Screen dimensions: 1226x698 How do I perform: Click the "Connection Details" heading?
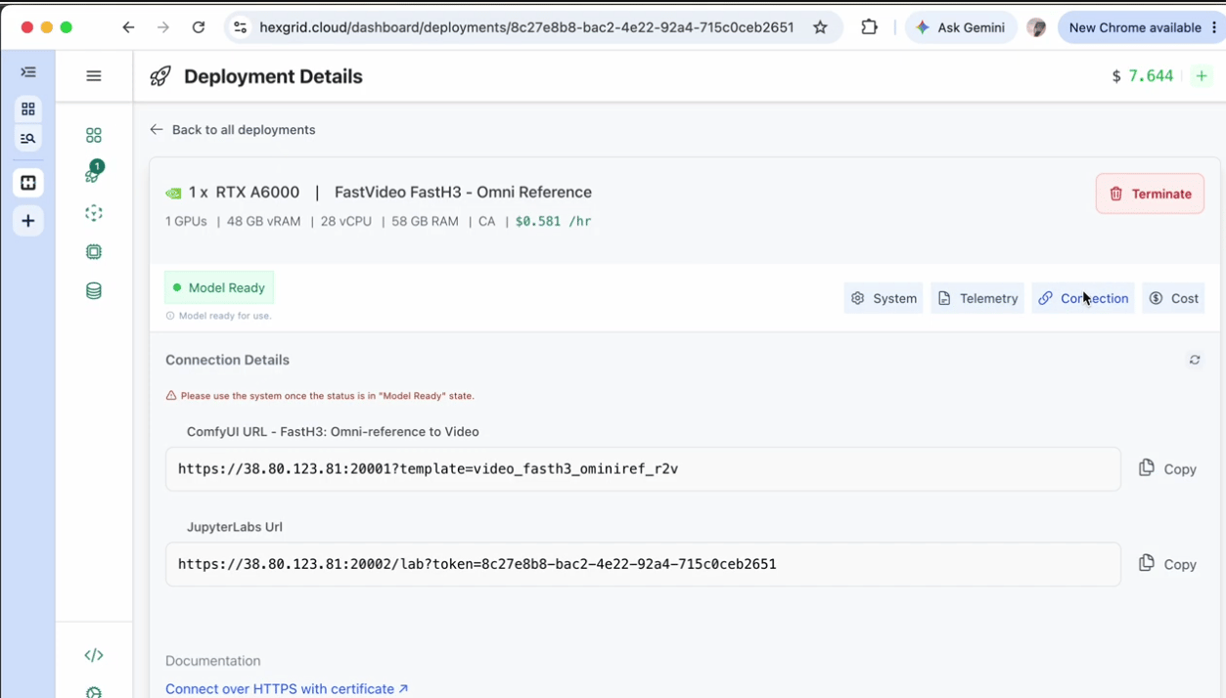[x=227, y=360]
